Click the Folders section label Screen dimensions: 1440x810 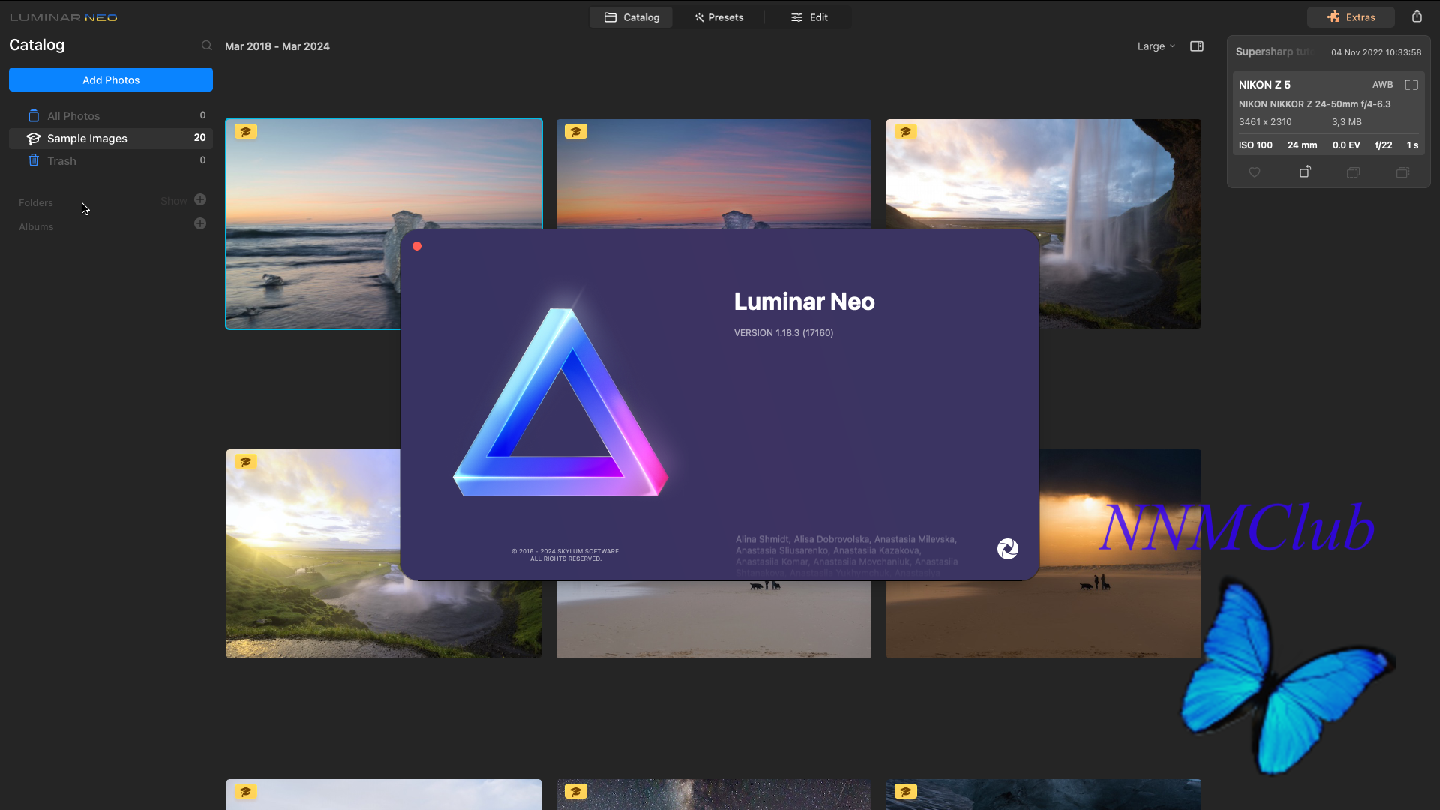(x=36, y=202)
